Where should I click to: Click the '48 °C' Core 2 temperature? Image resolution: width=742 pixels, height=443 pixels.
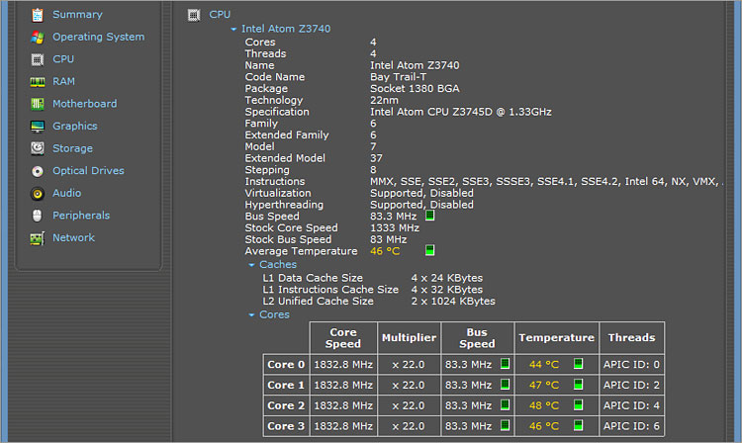(544, 405)
